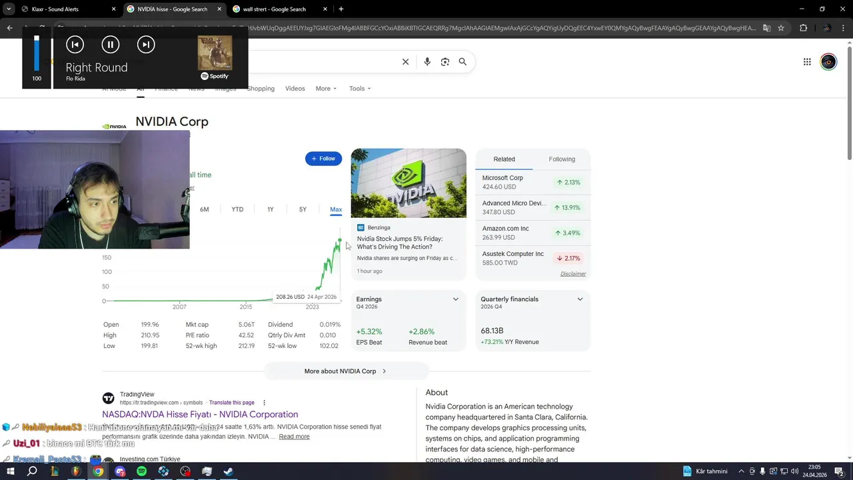This screenshot has width=853, height=480.
Task: Click the translate page icon in address bar
Action: (x=766, y=28)
